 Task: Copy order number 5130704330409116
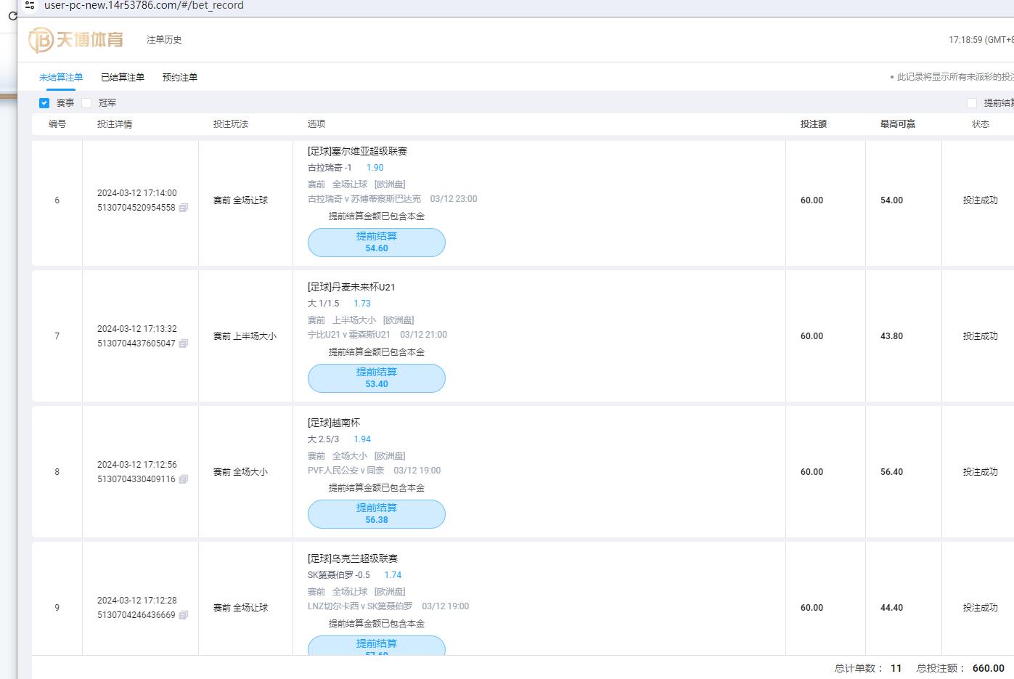point(184,479)
